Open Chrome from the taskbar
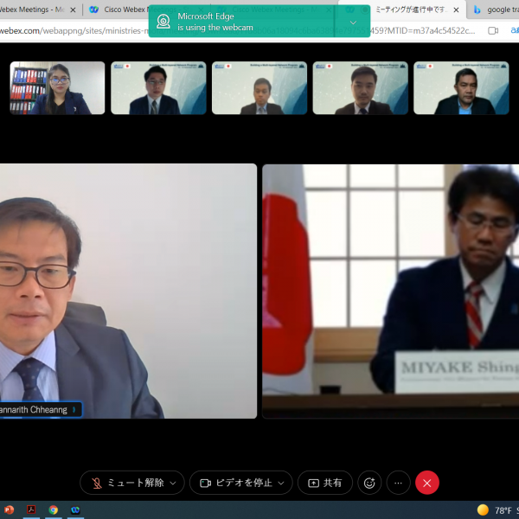This screenshot has width=519, height=519. coord(54,510)
